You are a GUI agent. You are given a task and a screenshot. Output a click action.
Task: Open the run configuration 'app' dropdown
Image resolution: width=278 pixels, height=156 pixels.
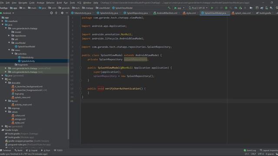pos(179,8)
